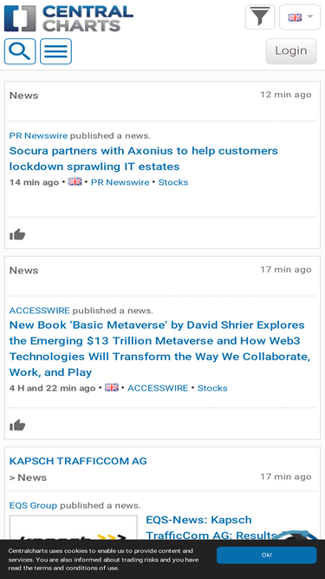Open ACCESSWIRE publisher link above Metaverse headline

pos(39,310)
